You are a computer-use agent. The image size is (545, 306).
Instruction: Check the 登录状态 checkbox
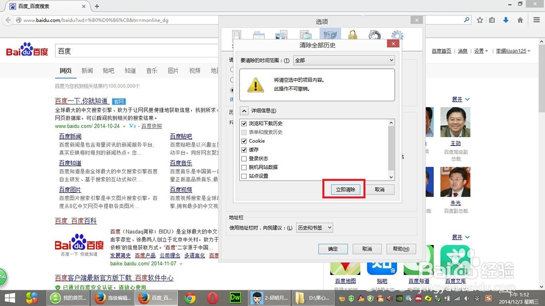point(244,159)
